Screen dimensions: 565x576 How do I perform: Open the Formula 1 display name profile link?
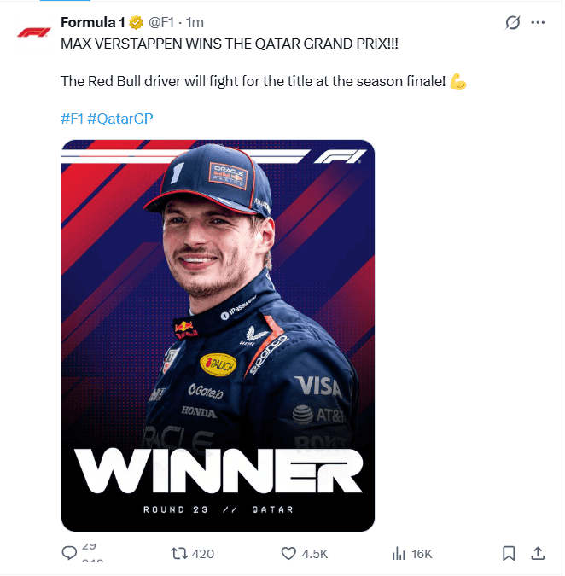click(92, 22)
